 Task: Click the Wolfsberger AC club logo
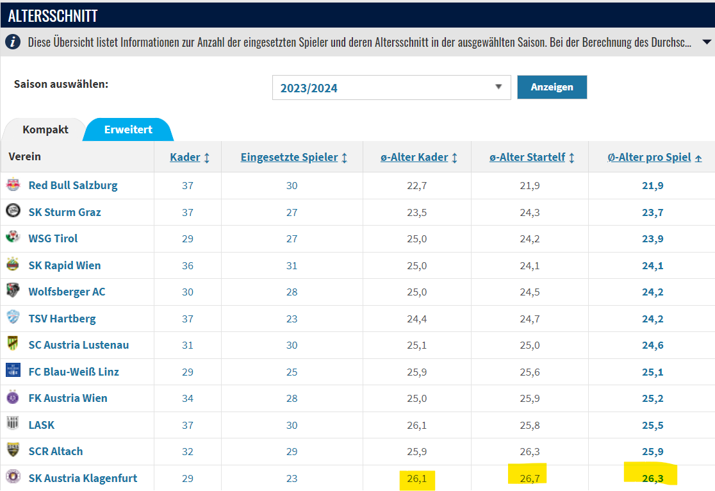point(13,291)
